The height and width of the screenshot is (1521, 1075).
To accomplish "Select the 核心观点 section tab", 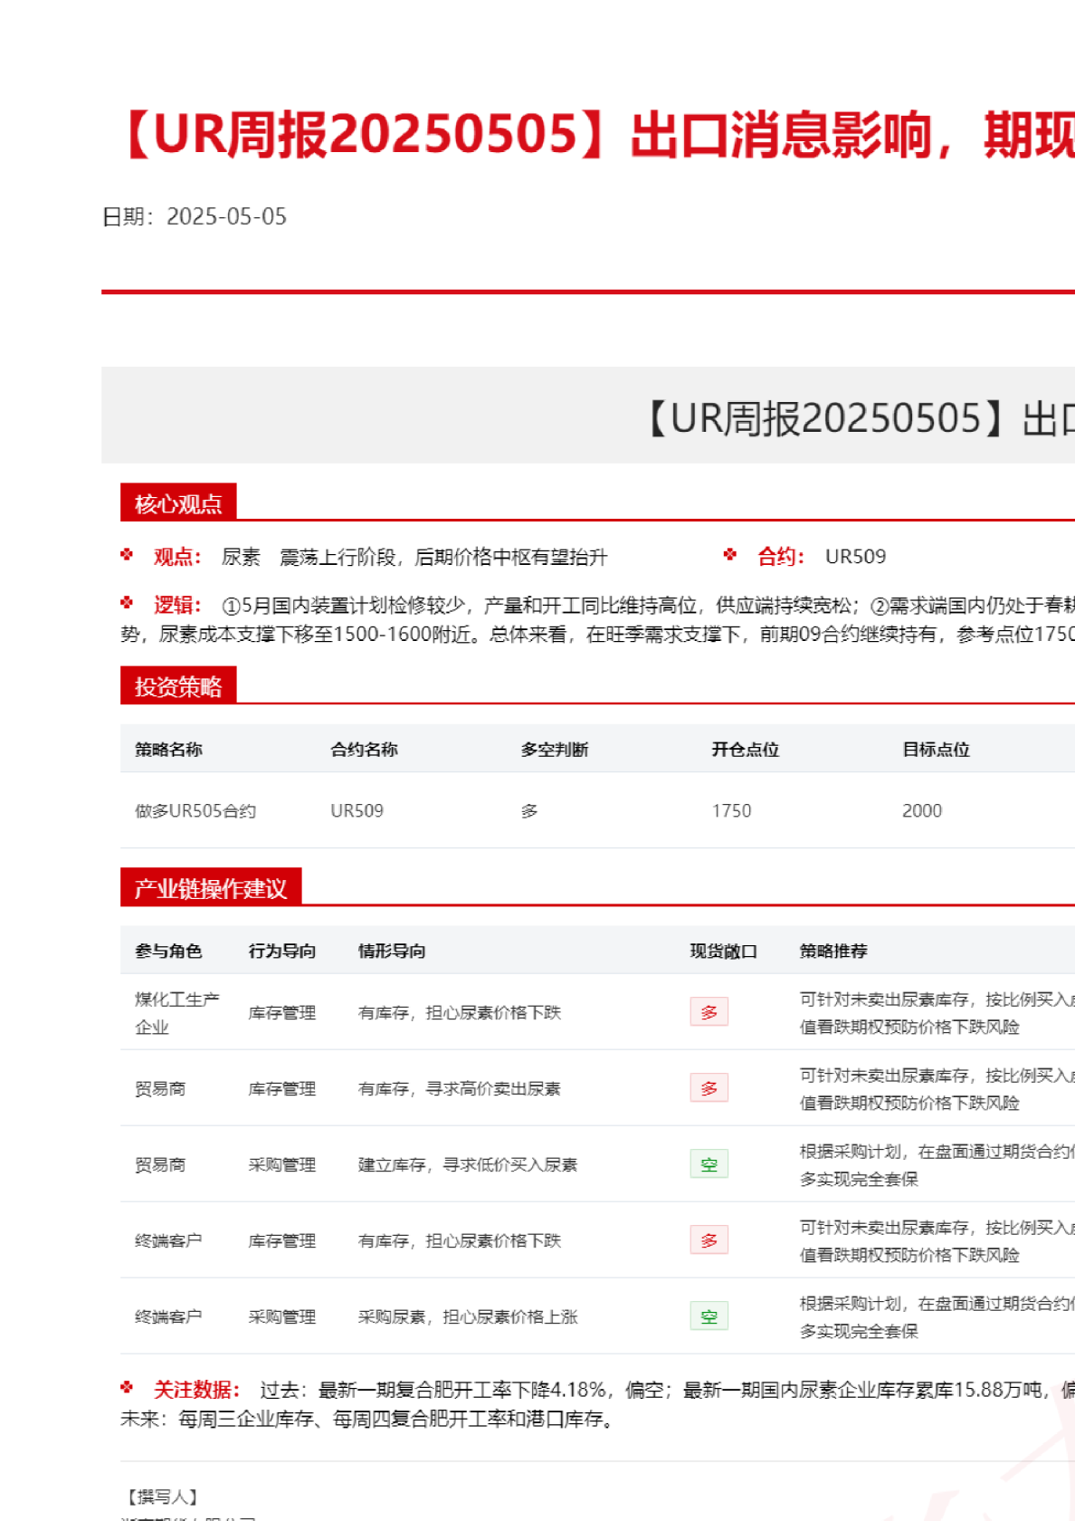I will (178, 503).
